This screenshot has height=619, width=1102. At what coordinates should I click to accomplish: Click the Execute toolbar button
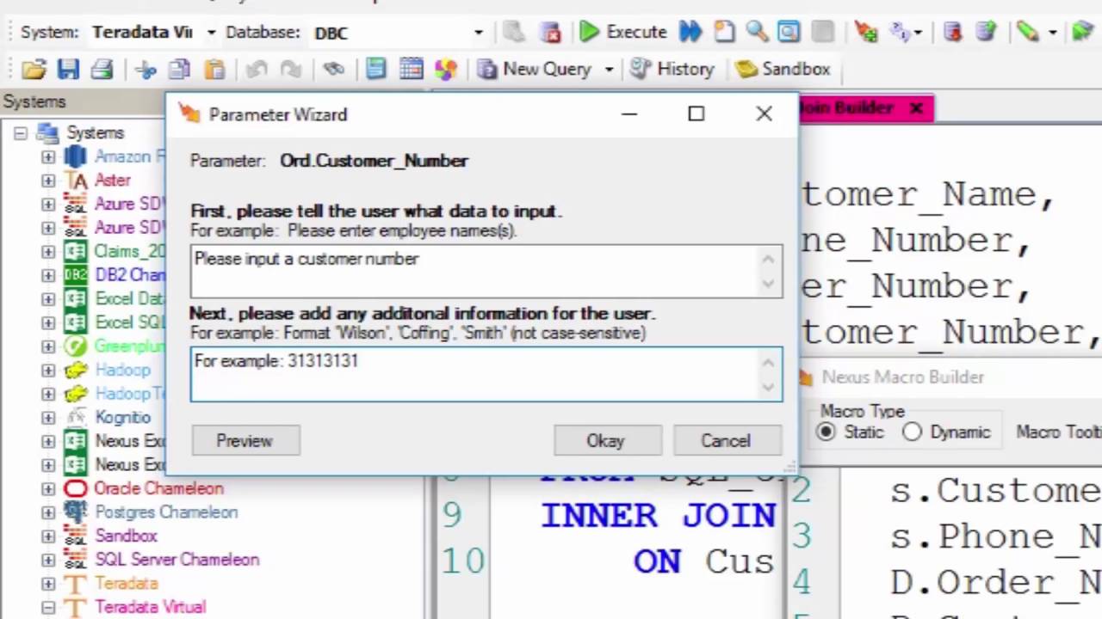click(x=623, y=33)
